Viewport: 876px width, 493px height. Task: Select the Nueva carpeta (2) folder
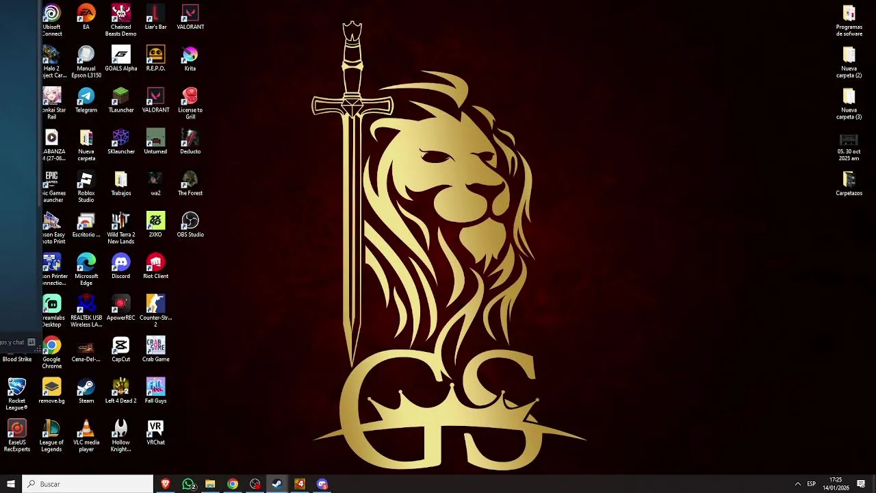click(849, 62)
